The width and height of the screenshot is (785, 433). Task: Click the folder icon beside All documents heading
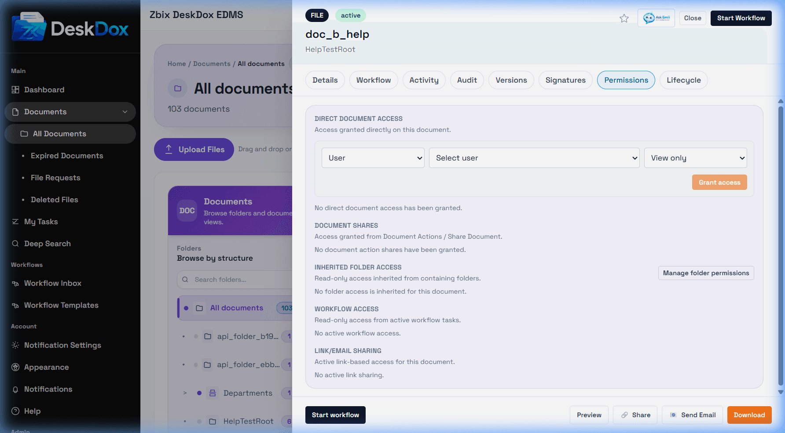point(178,88)
